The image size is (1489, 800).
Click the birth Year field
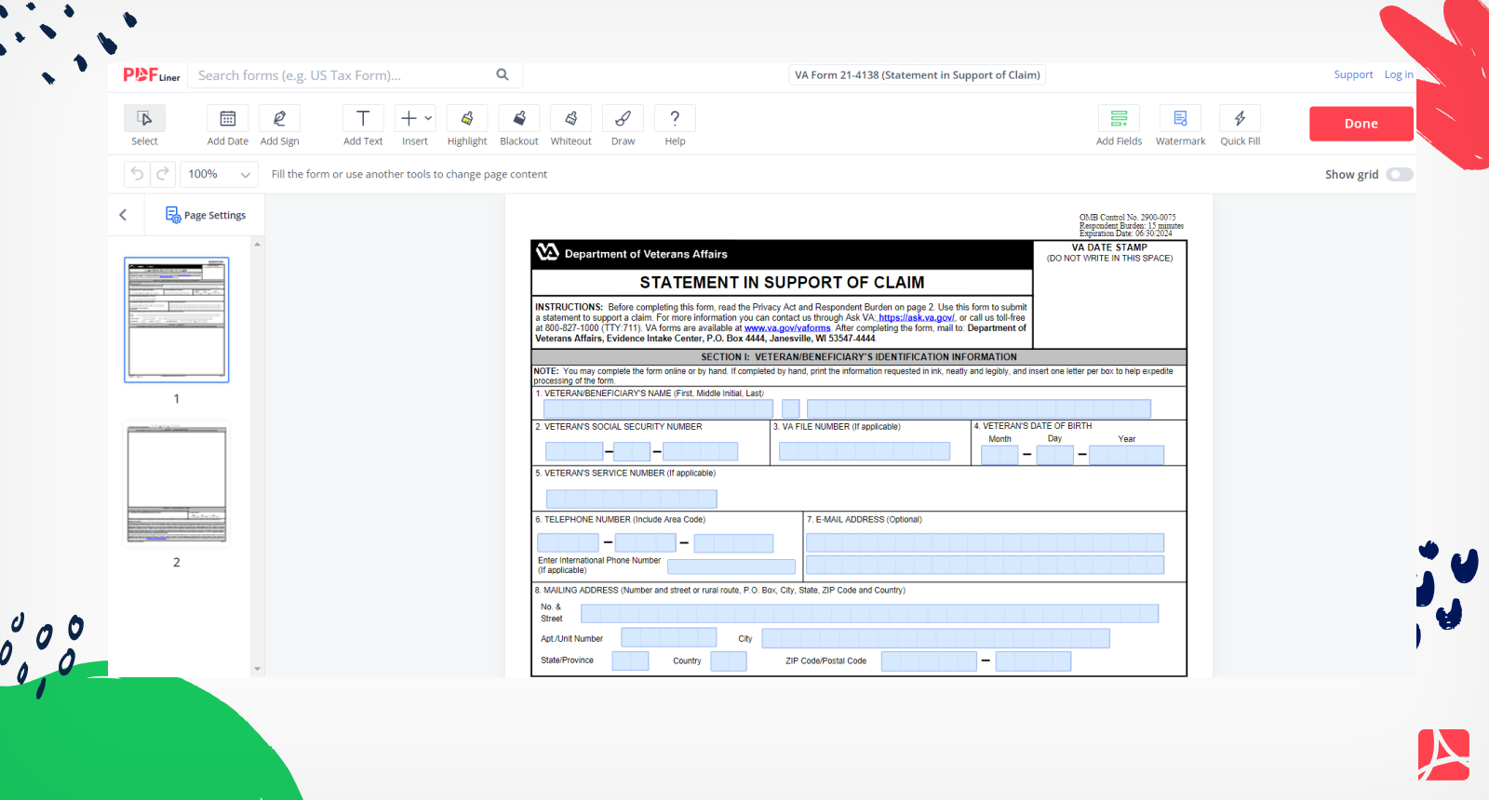[1126, 455]
